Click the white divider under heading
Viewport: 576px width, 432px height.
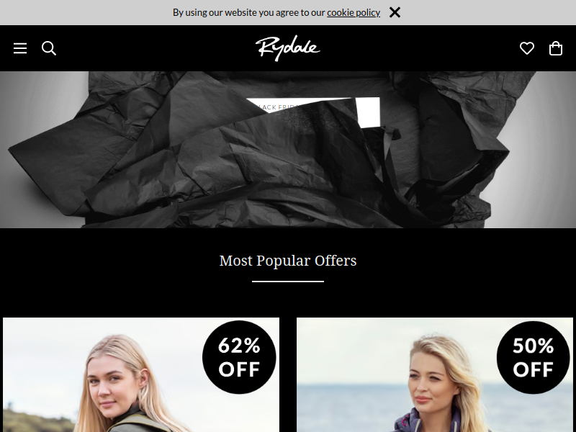tap(288, 282)
